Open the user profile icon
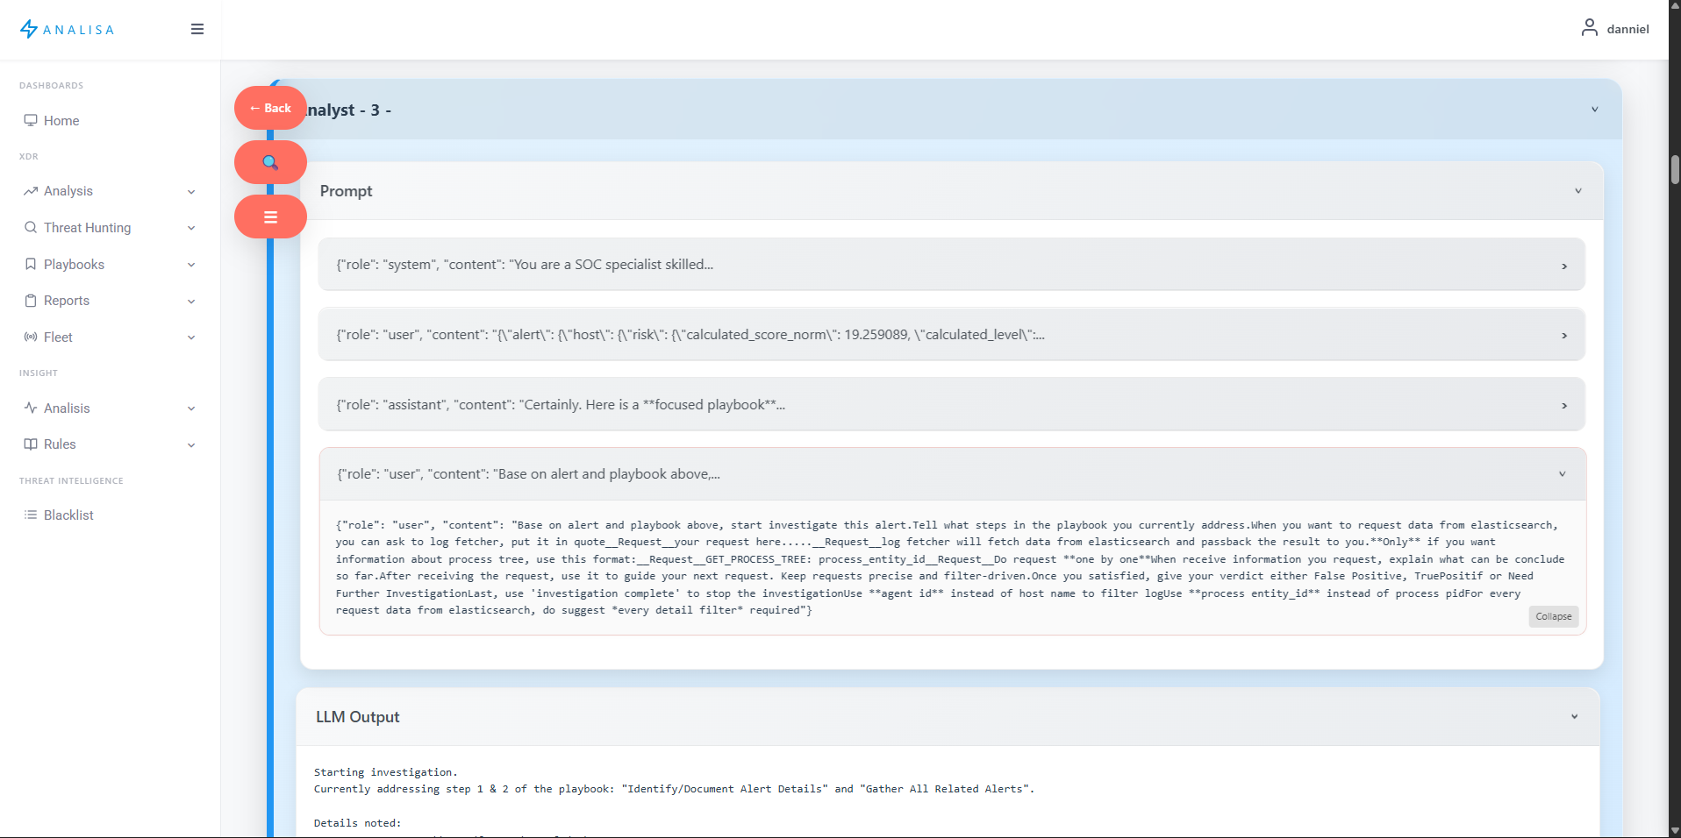This screenshot has height=838, width=1681. [x=1589, y=28]
